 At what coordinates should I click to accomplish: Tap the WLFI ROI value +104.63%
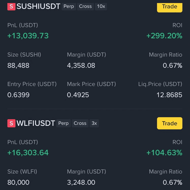[x=164, y=152]
